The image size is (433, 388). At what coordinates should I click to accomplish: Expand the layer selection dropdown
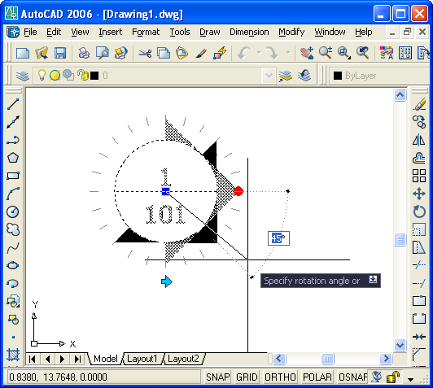click(269, 76)
